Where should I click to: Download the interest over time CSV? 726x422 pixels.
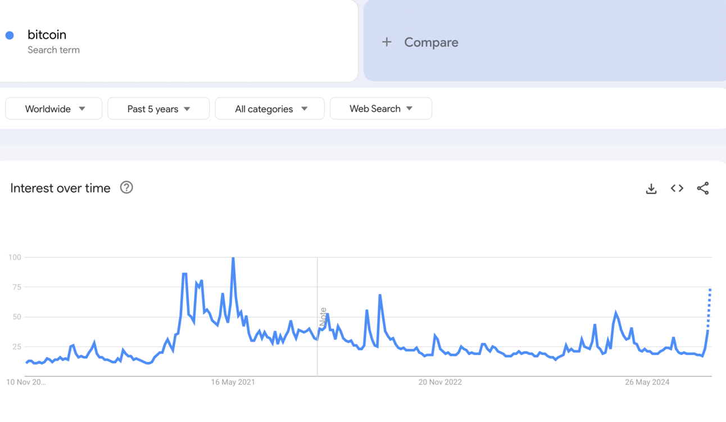pos(651,189)
